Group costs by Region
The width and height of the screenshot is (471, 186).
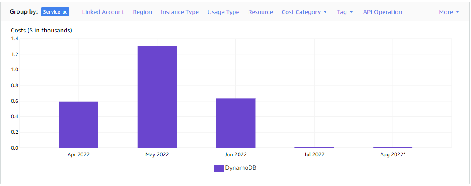[142, 12]
